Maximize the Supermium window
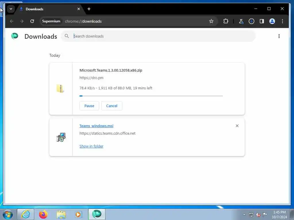The width and height of the screenshot is (294, 220). click(269, 9)
